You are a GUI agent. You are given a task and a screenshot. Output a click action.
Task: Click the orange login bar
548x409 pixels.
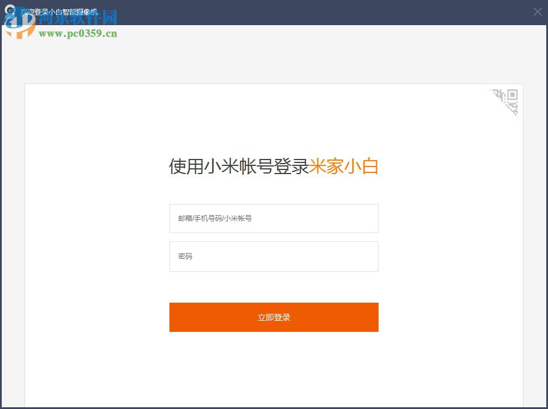tap(273, 317)
